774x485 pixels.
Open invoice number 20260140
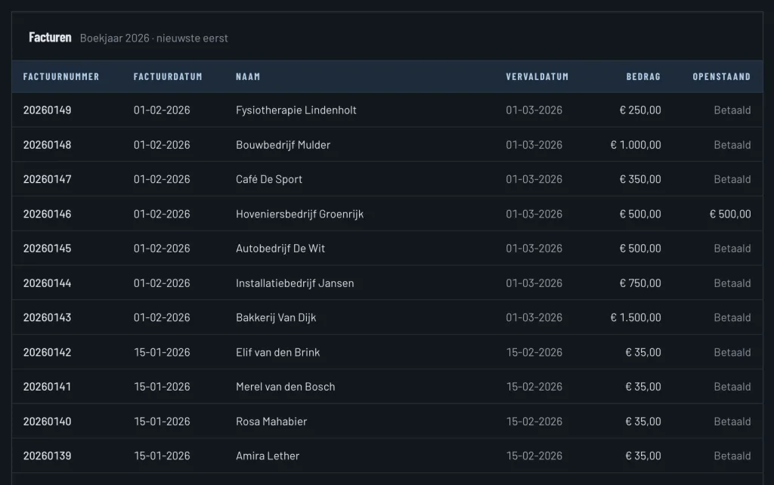pyautogui.click(x=47, y=422)
